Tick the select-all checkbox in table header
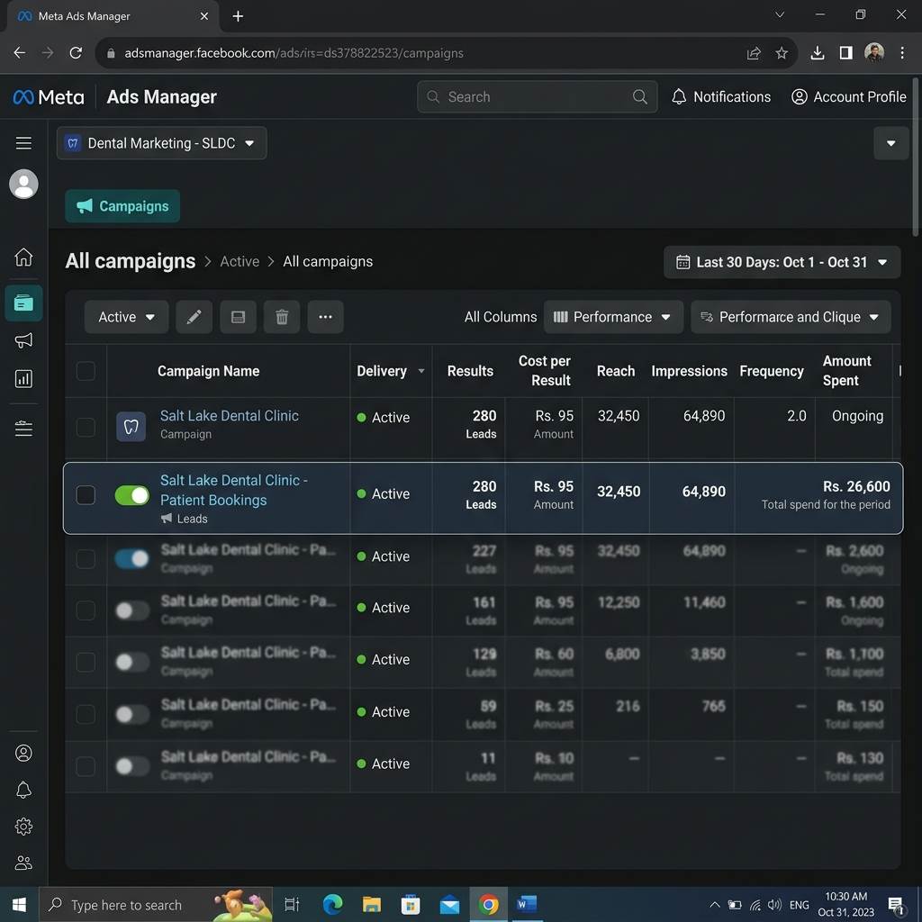Screen dimensions: 922x922 click(86, 371)
